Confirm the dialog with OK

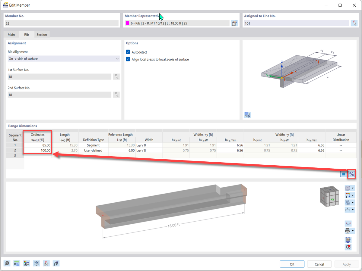pos(292,264)
